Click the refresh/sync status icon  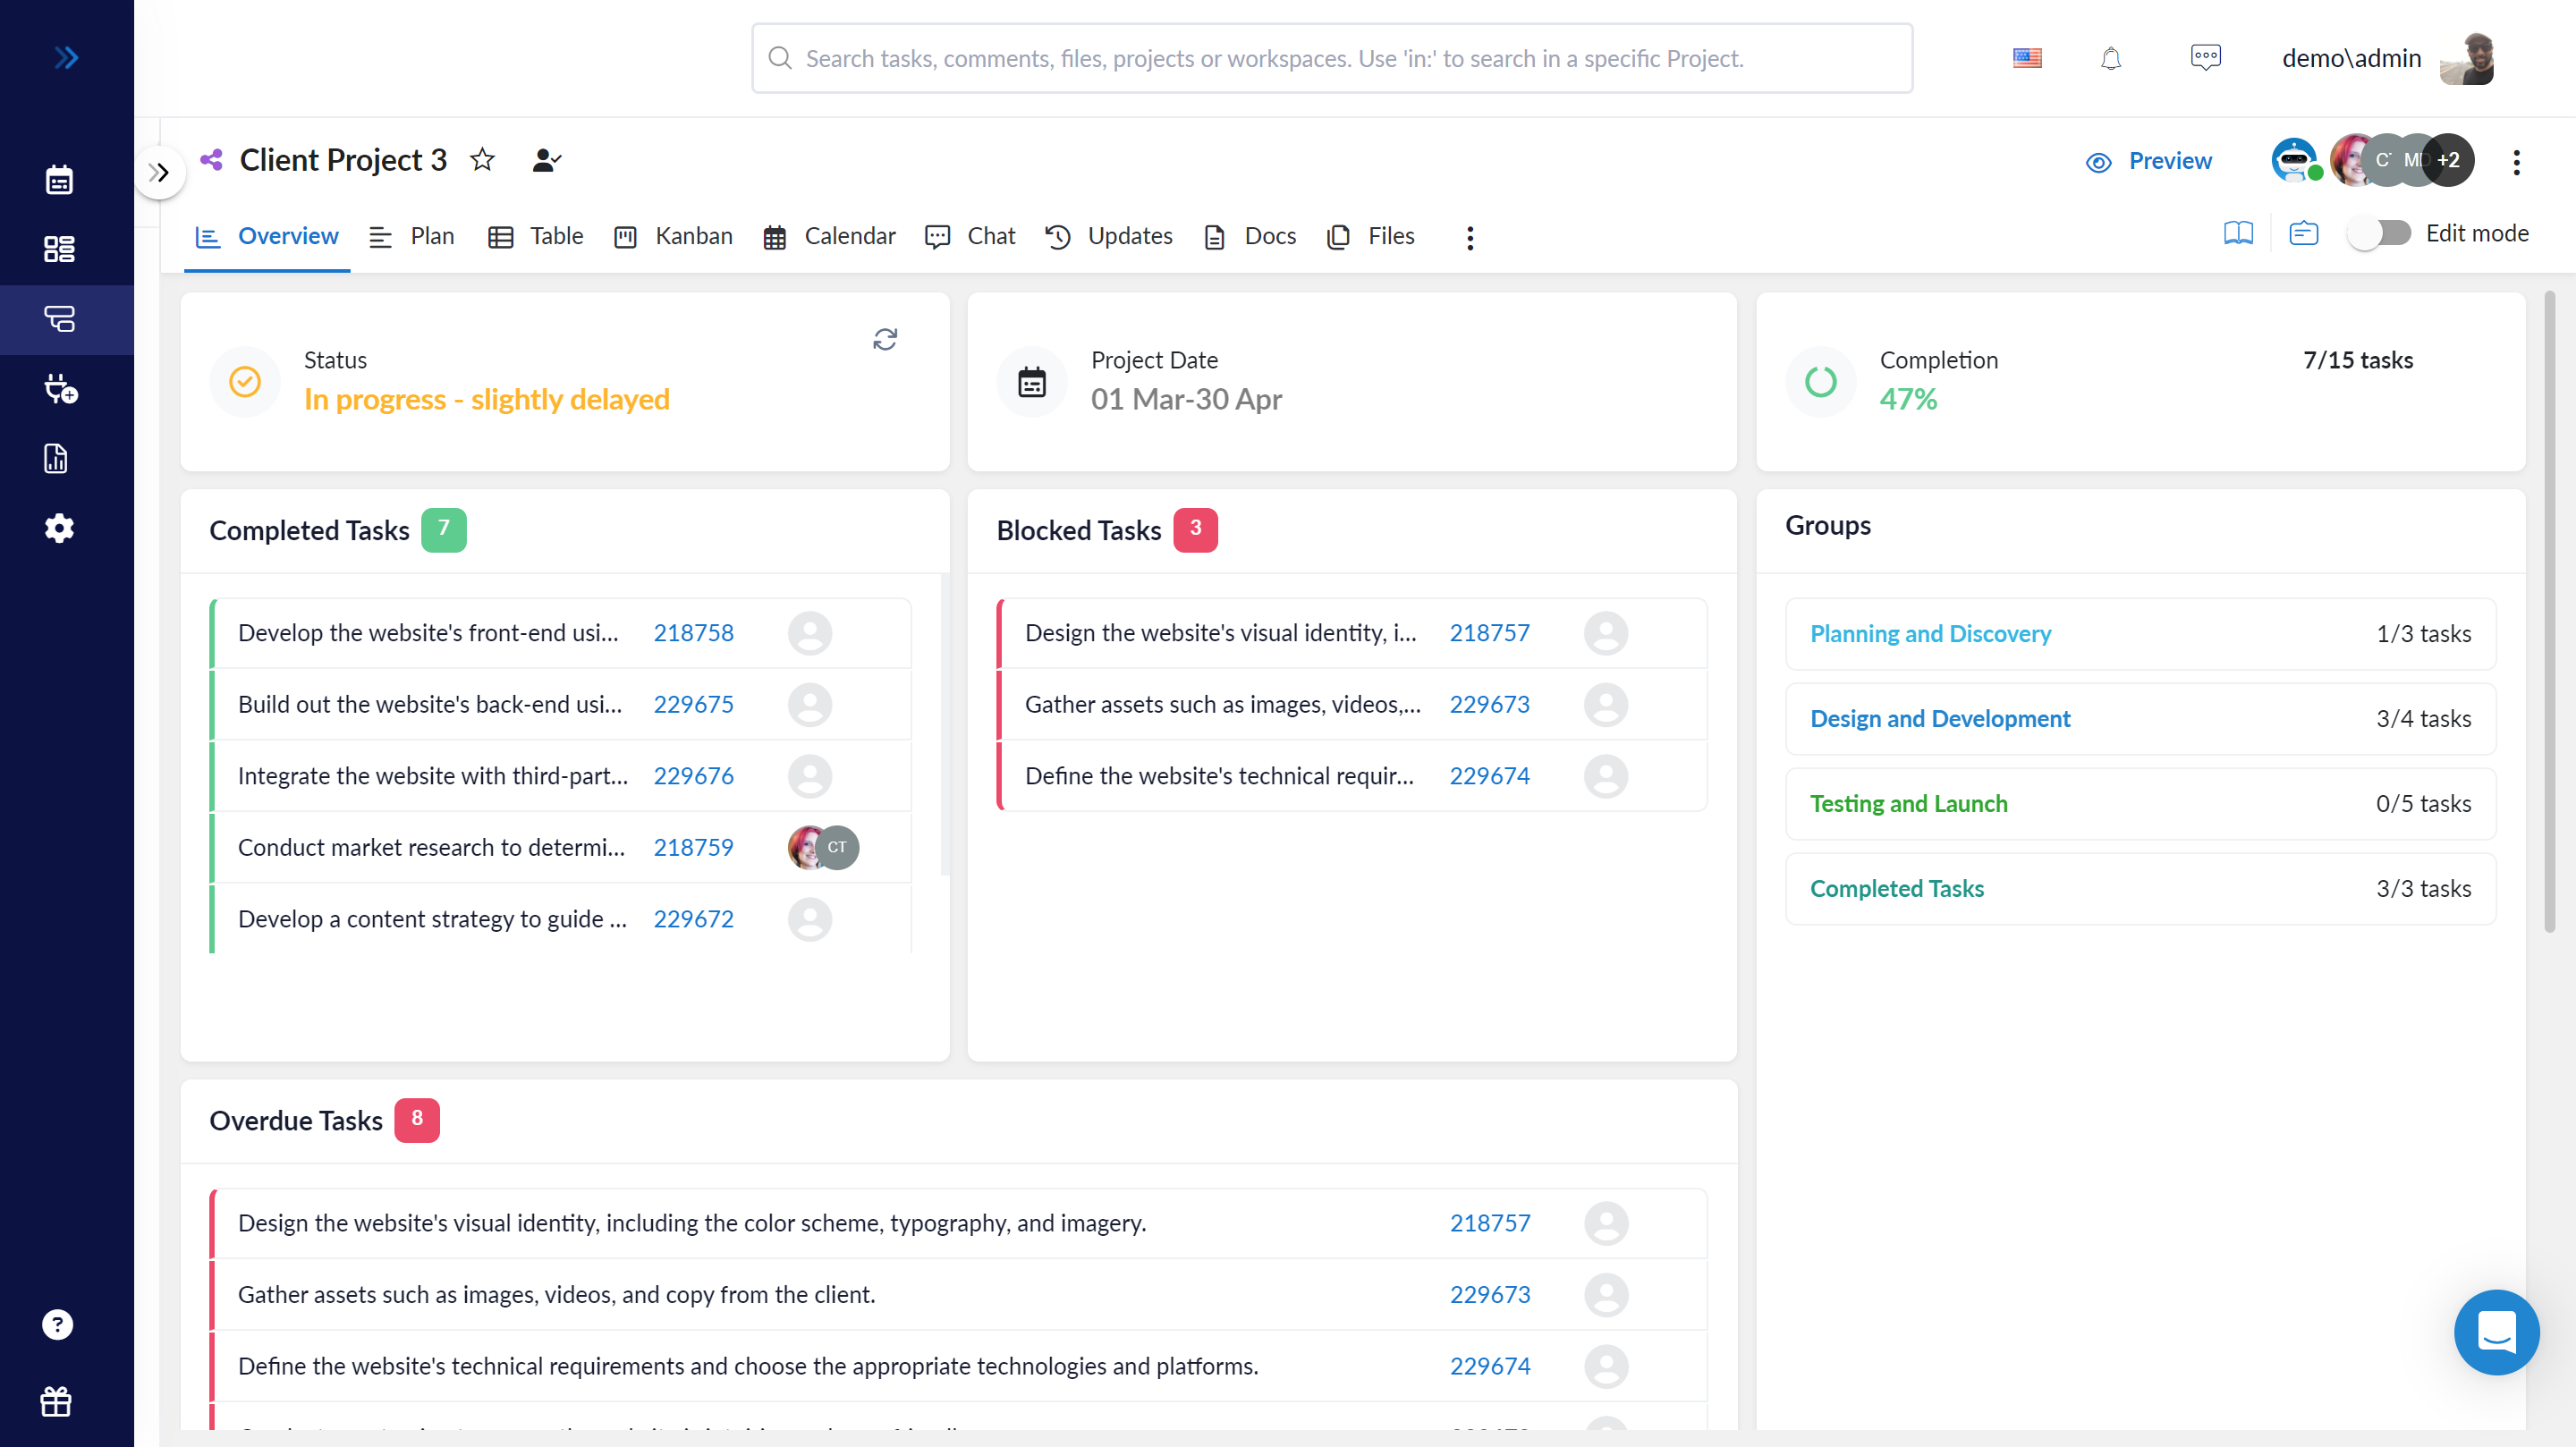point(885,340)
